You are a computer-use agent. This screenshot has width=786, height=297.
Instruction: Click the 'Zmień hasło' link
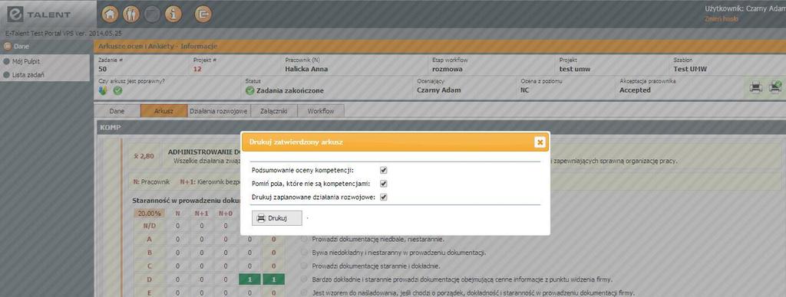722,19
